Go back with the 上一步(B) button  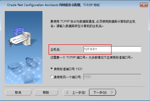click(76, 92)
